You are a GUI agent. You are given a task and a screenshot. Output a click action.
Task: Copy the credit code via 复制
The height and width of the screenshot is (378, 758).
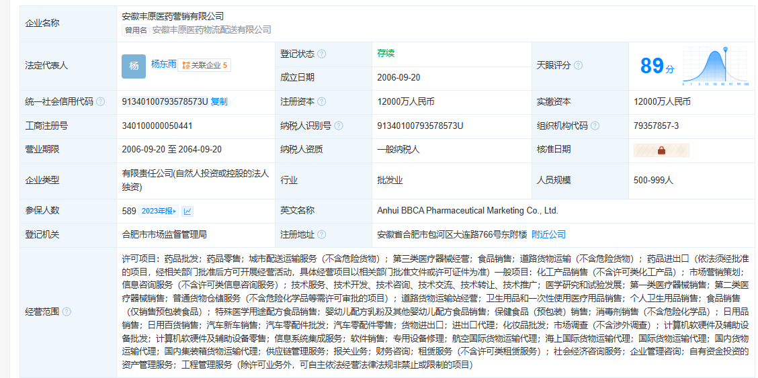tap(219, 102)
